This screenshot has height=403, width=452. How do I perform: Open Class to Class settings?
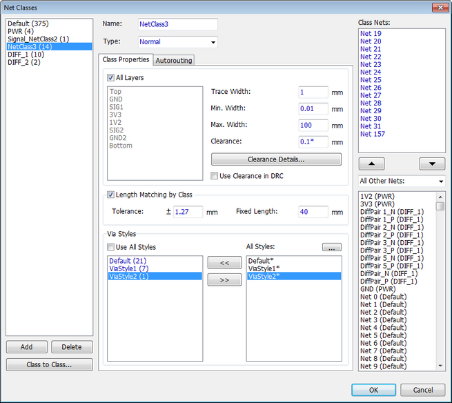(x=49, y=364)
